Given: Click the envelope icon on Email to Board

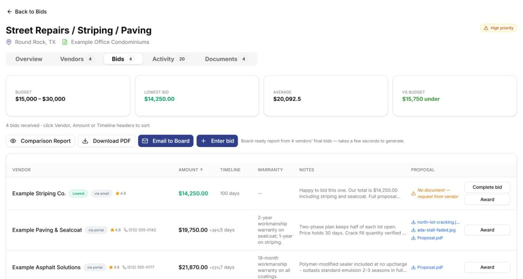Looking at the screenshot, I should click(145, 141).
